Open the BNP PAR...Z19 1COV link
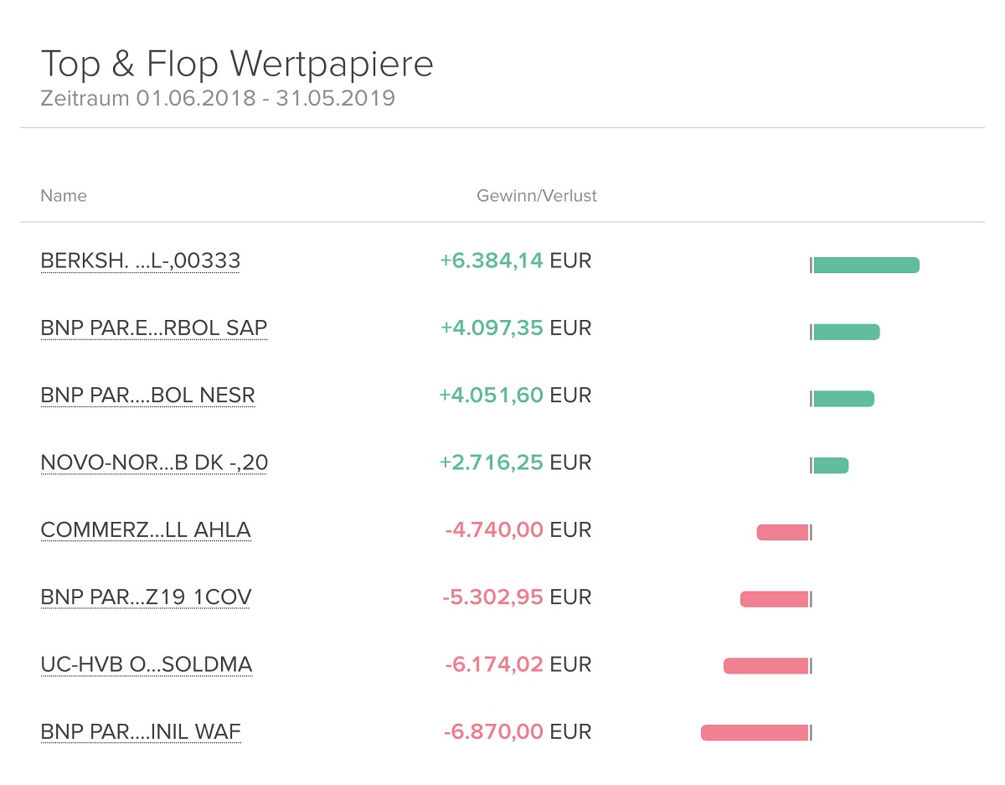This screenshot has width=1005, height=785. [x=146, y=597]
